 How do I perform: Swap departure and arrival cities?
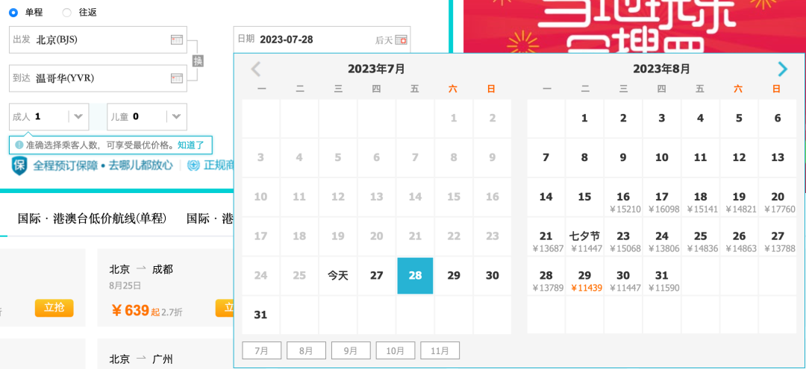198,60
